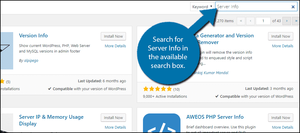Viewport: 300px width, 133px height.
Task: Click the current page number field
Action: [x=263, y=21]
